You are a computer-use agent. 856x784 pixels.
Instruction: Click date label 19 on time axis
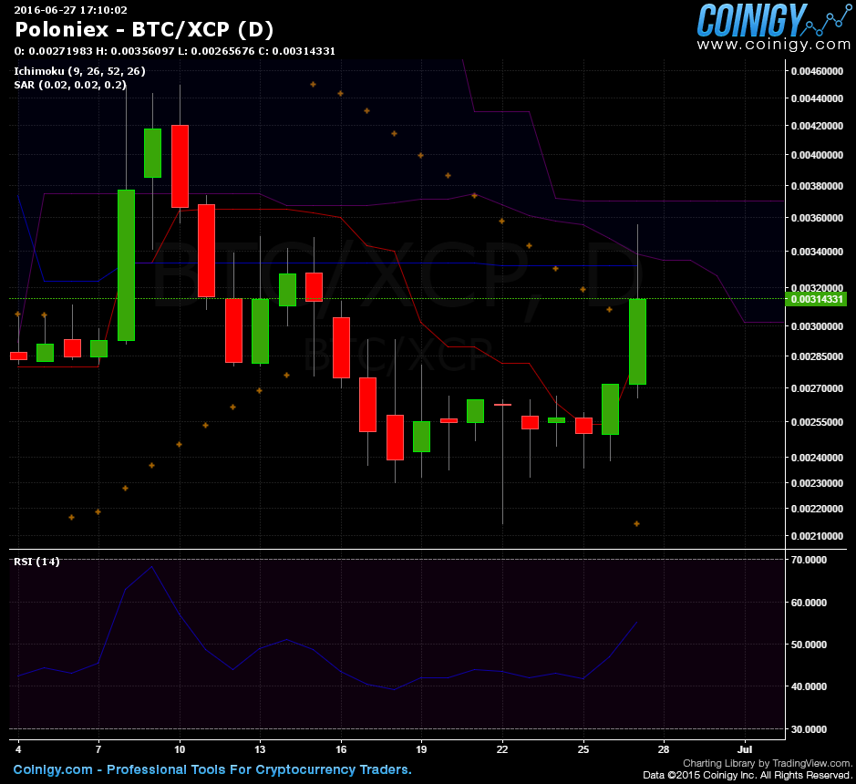click(421, 749)
